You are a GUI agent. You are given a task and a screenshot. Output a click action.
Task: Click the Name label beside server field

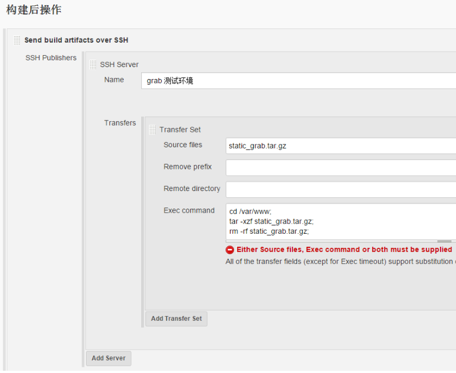(114, 80)
